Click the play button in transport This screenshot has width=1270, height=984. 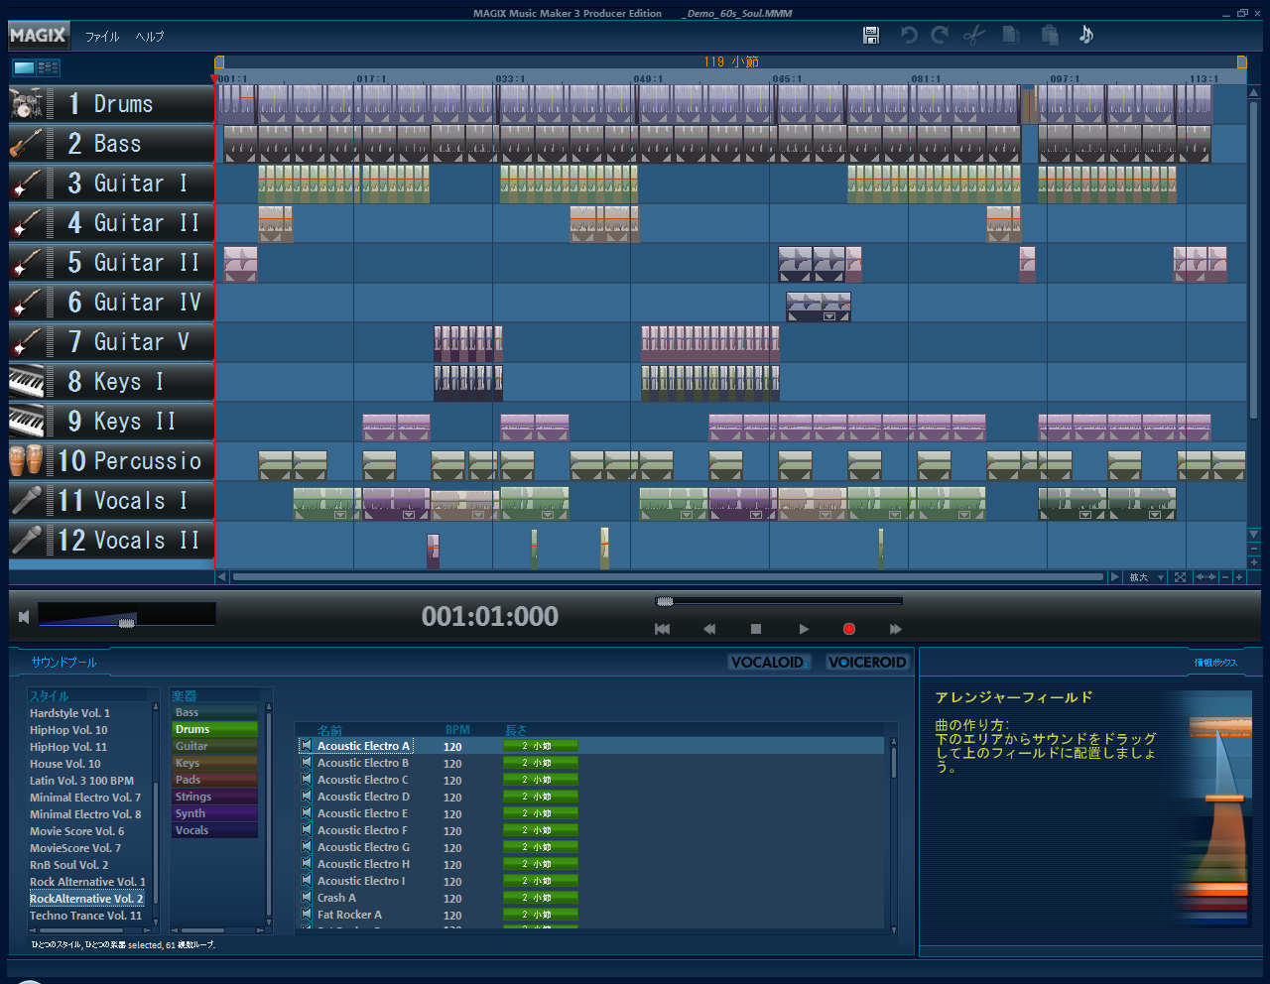804,629
